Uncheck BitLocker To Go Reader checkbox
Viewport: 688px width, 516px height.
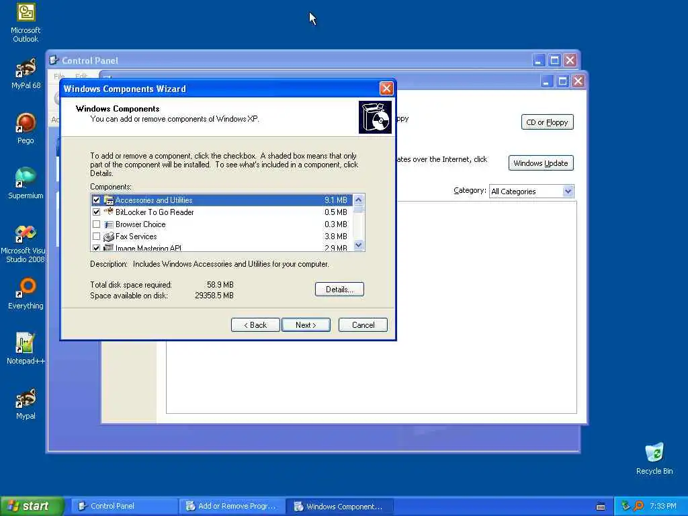point(96,212)
